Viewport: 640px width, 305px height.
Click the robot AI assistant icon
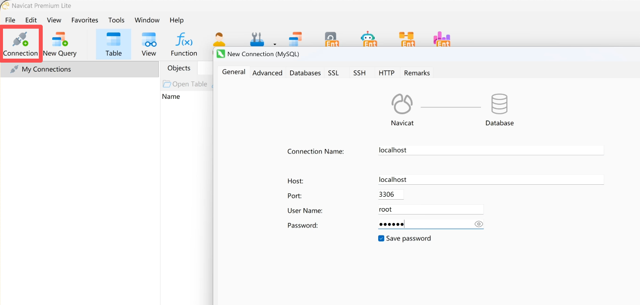point(368,39)
